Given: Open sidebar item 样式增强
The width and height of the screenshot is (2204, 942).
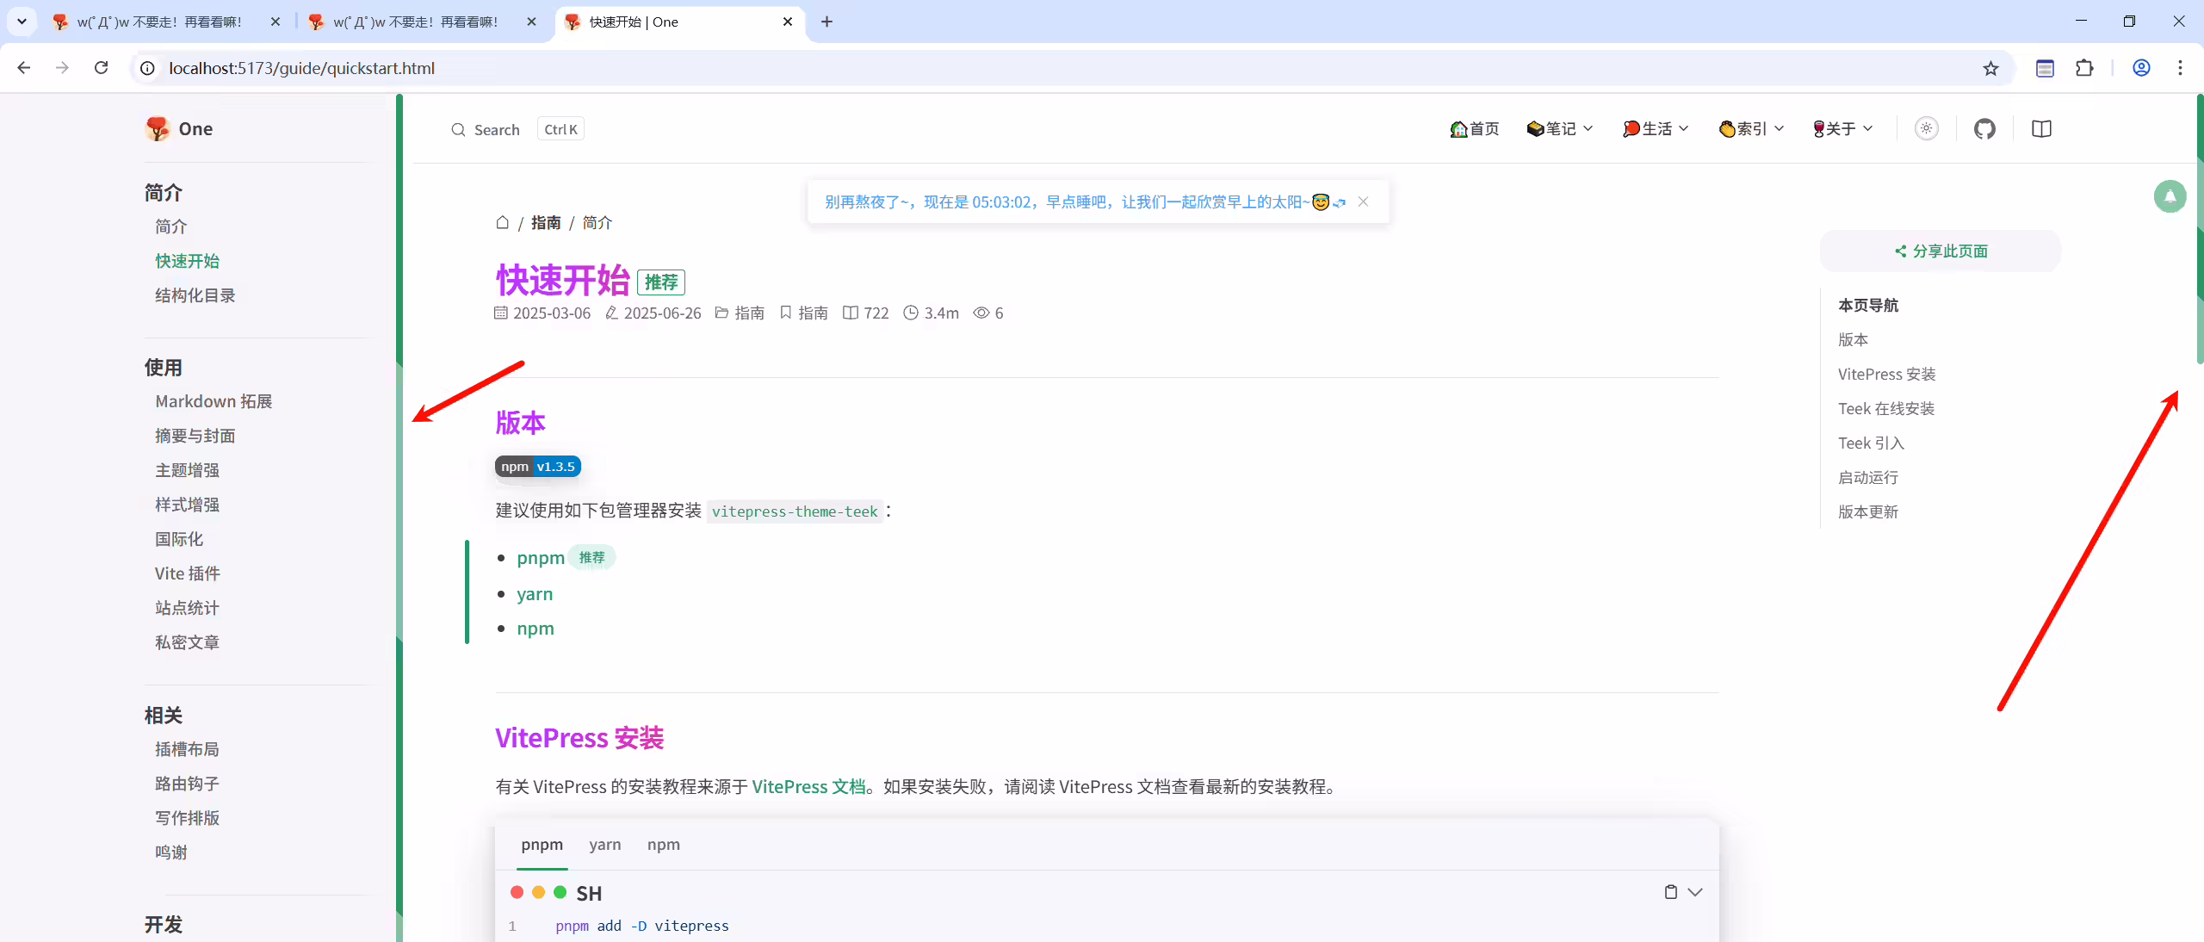Looking at the screenshot, I should tap(187, 505).
